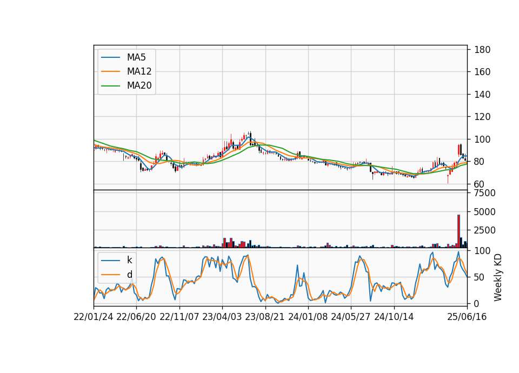The image size is (519, 373).
Task: Click the green MA20 legend line
Action: pos(110,86)
